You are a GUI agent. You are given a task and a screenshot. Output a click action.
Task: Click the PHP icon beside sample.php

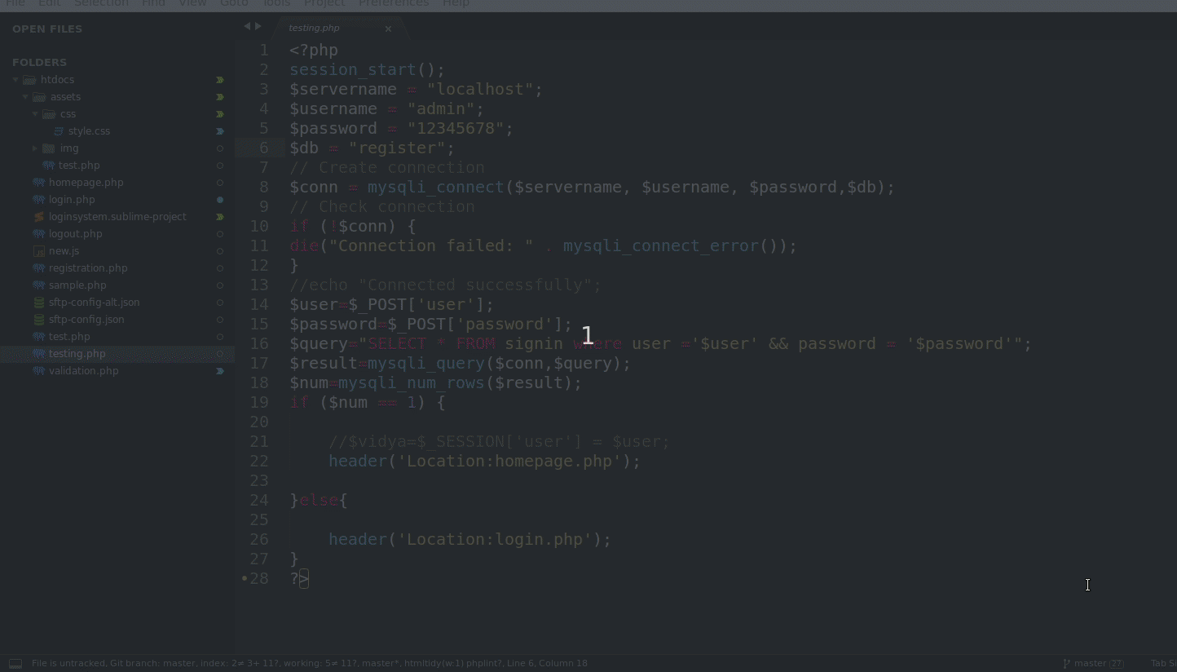click(x=38, y=285)
